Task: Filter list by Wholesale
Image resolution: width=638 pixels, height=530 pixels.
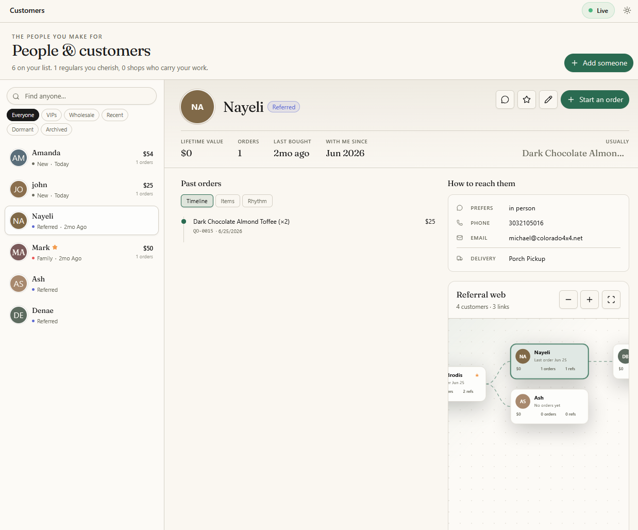Action: click(x=81, y=115)
